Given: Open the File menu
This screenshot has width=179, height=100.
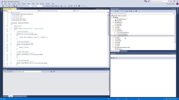Looking at the screenshot, I should pos(2,4).
